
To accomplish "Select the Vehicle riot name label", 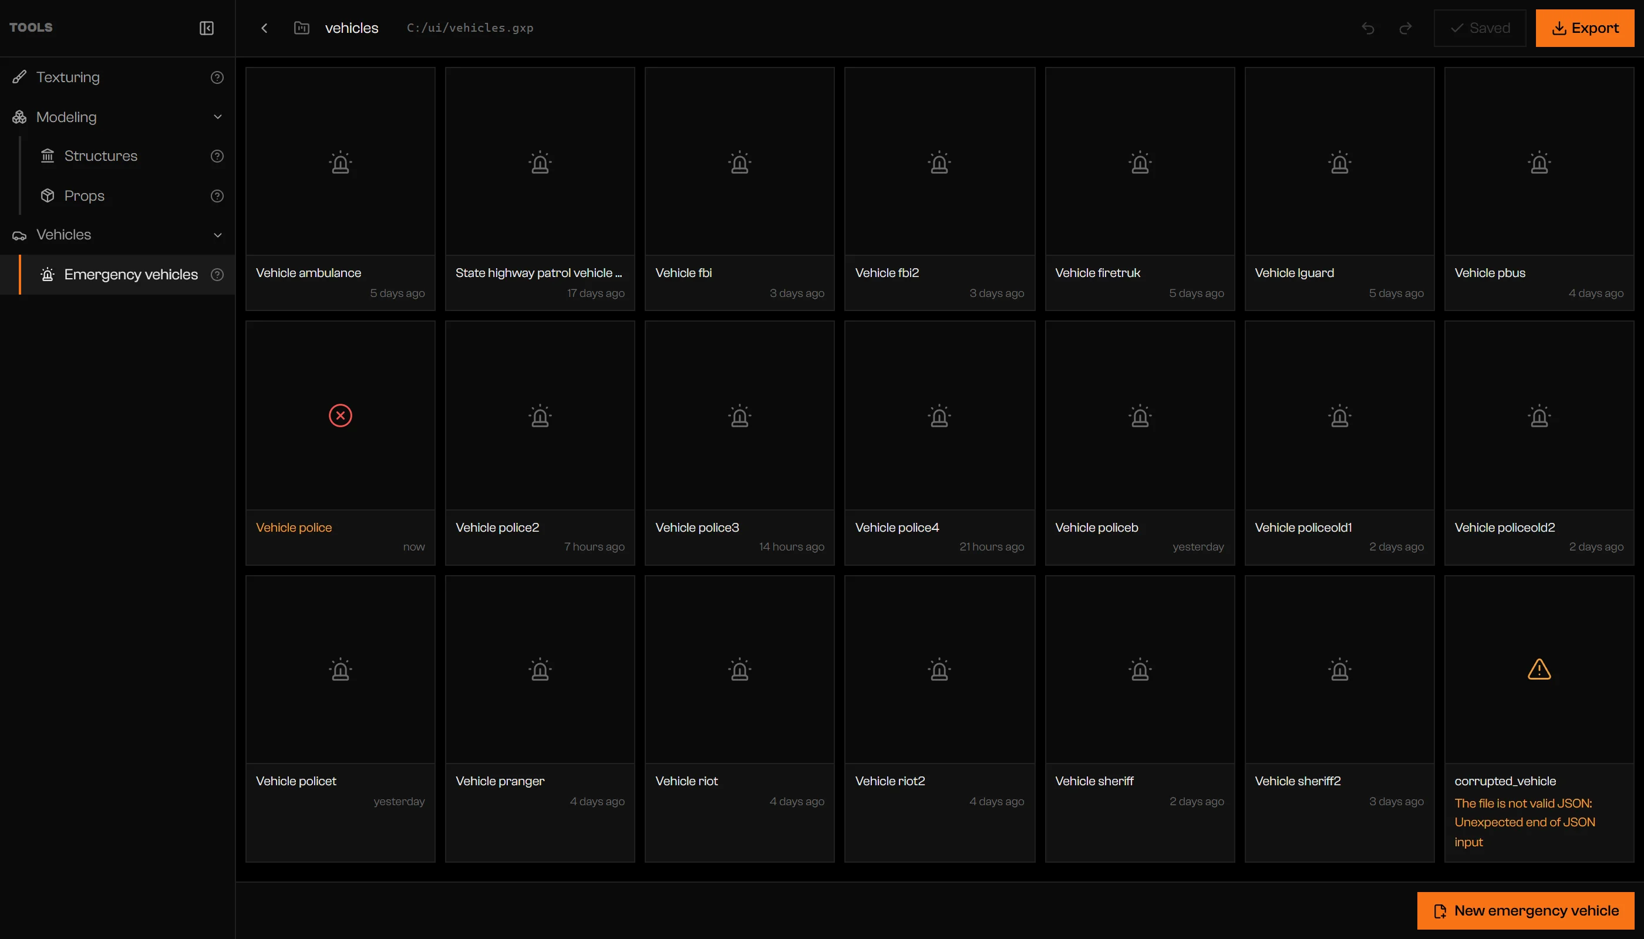I will [686, 781].
